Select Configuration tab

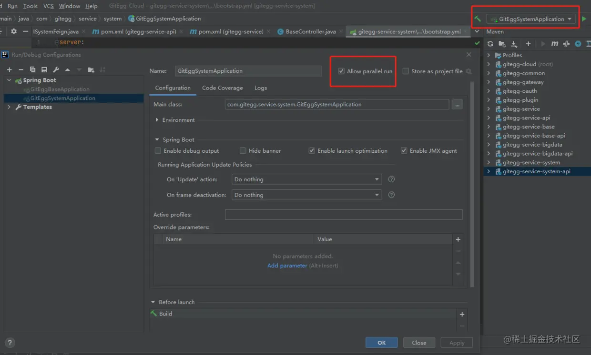pyautogui.click(x=173, y=88)
